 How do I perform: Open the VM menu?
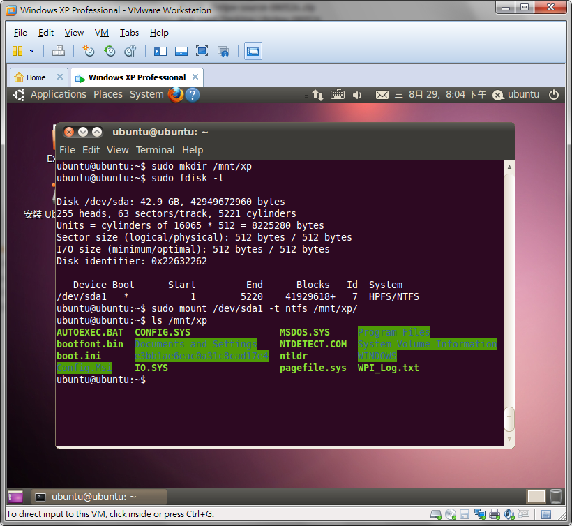(x=102, y=33)
